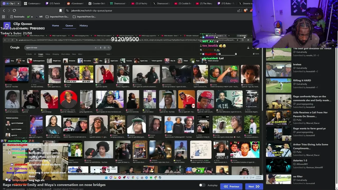Switch to the Contemporary browser tab
Image resolution: width=338 pixels, height=190 pixels.
pyautogui.click(x=32, y=3)
